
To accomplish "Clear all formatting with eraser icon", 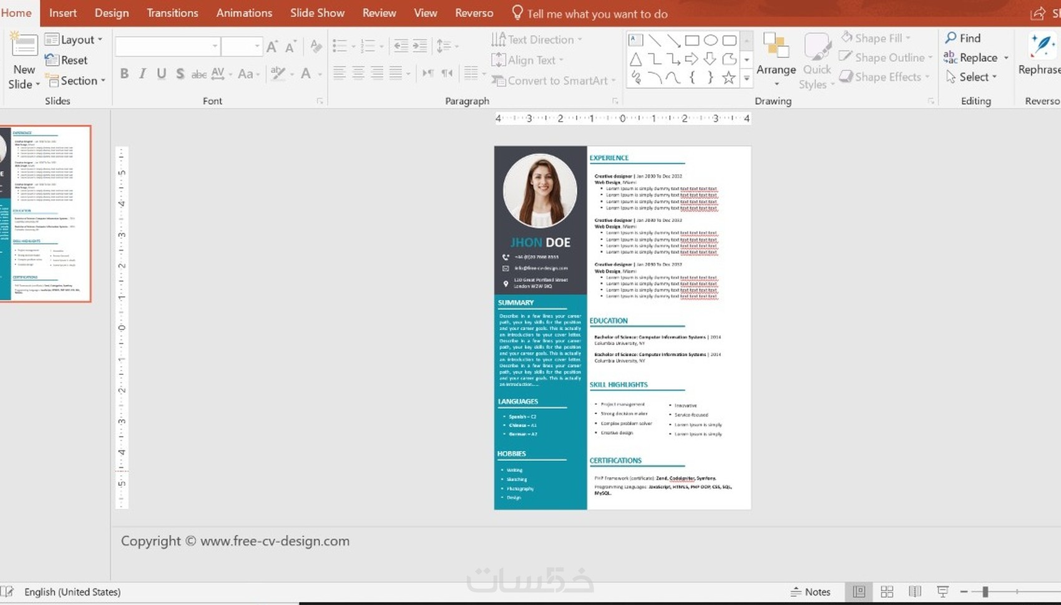I will pos(316,46).
